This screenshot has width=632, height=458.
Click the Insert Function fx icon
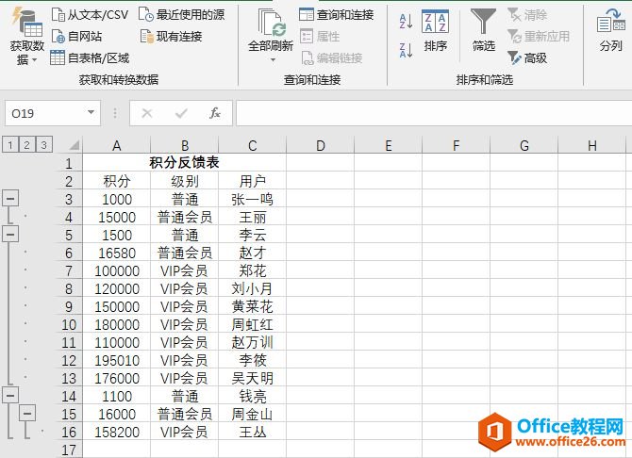pos(215,113)
